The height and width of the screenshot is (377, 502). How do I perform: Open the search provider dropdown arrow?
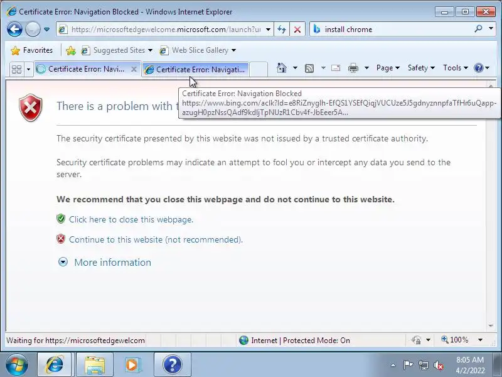(x=491, y=29)
